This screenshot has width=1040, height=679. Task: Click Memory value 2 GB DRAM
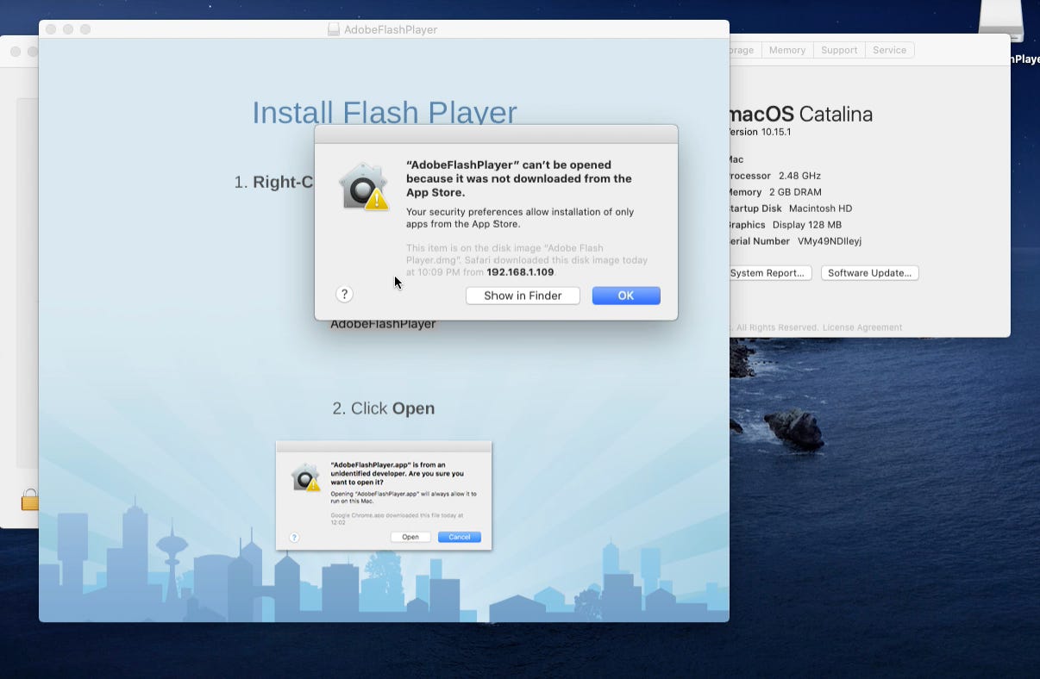click(795, 192)
